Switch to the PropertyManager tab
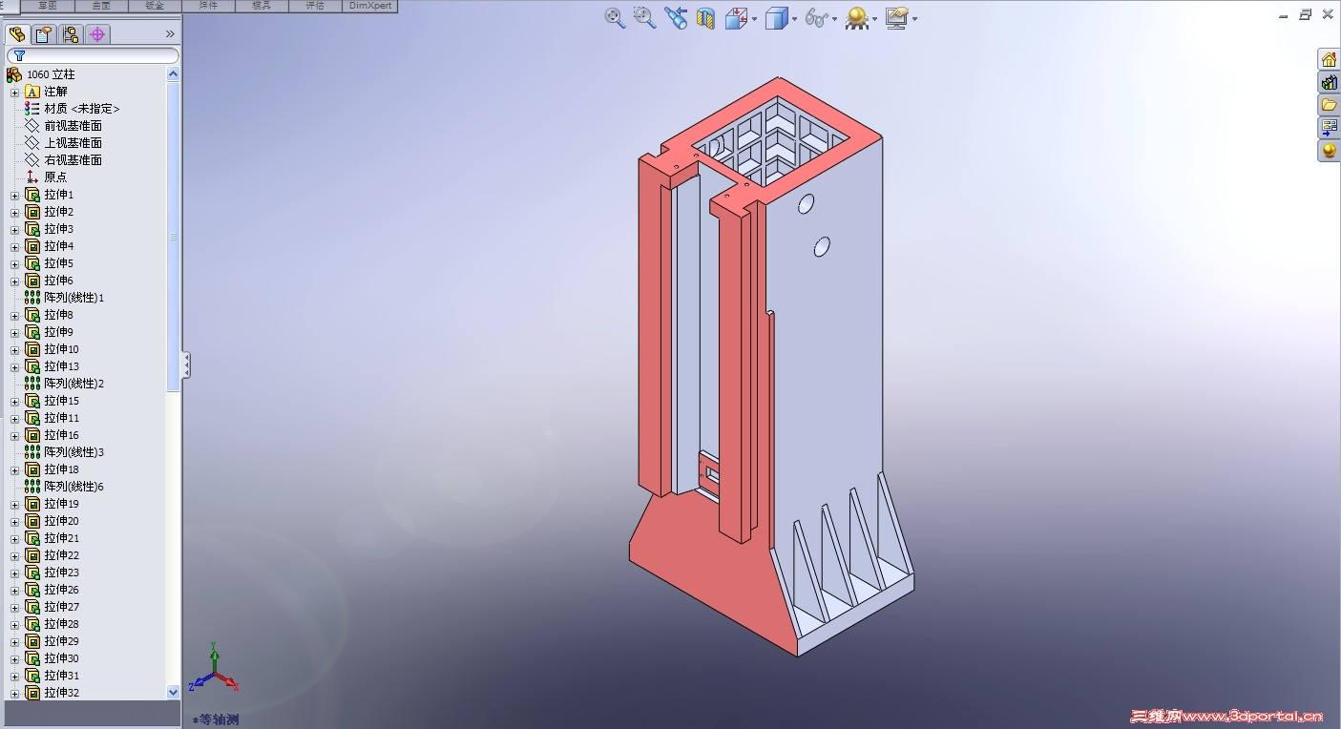Image resolution: width=1341 pixels, height=729 pixels. point(44,34)
